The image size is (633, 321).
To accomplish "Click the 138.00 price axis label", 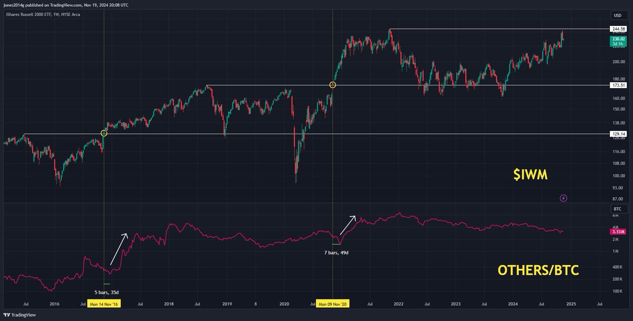I will point(618,123).
